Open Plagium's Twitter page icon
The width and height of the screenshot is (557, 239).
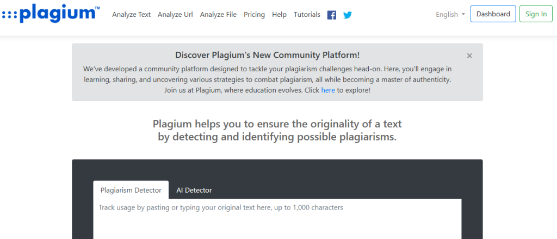(x=348, y=15)
